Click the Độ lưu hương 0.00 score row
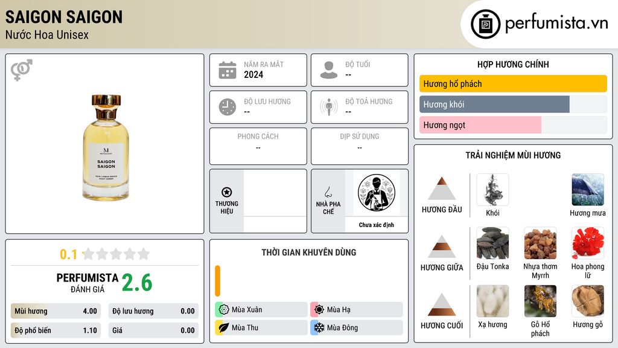The image size is (618, 348). pos(153,311)
